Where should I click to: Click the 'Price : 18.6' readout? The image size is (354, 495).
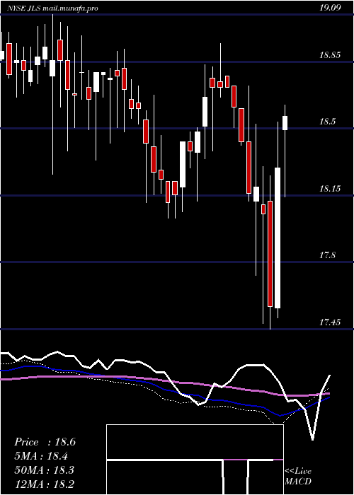click(45, 442)
